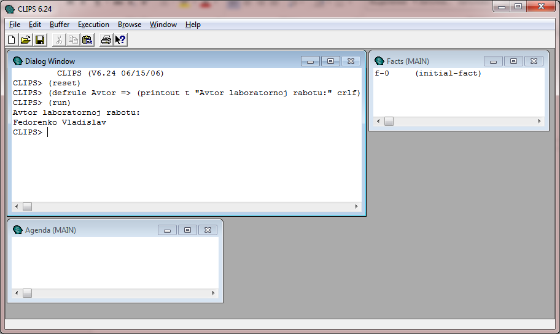Screen dimensions: 560x334
Task: Maximize the main CLIPS 6.24 window
Action: click(518, 6)
